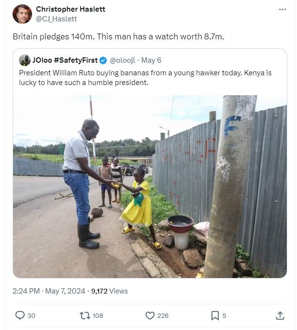
Task: Bookmark this tweet
Action: (x=215, y=315)
